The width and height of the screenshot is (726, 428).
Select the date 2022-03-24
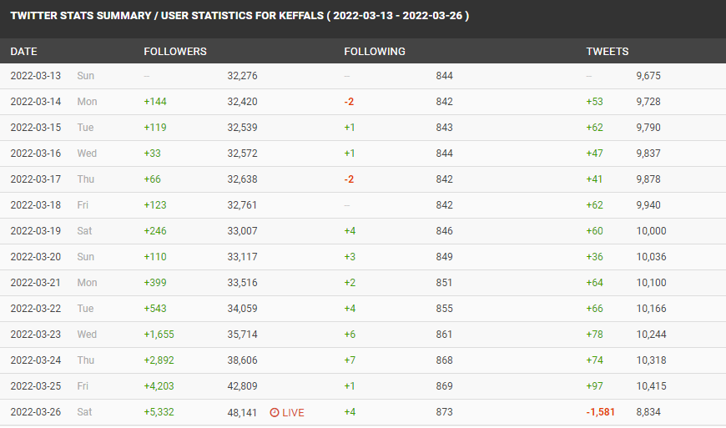(36, 360)
